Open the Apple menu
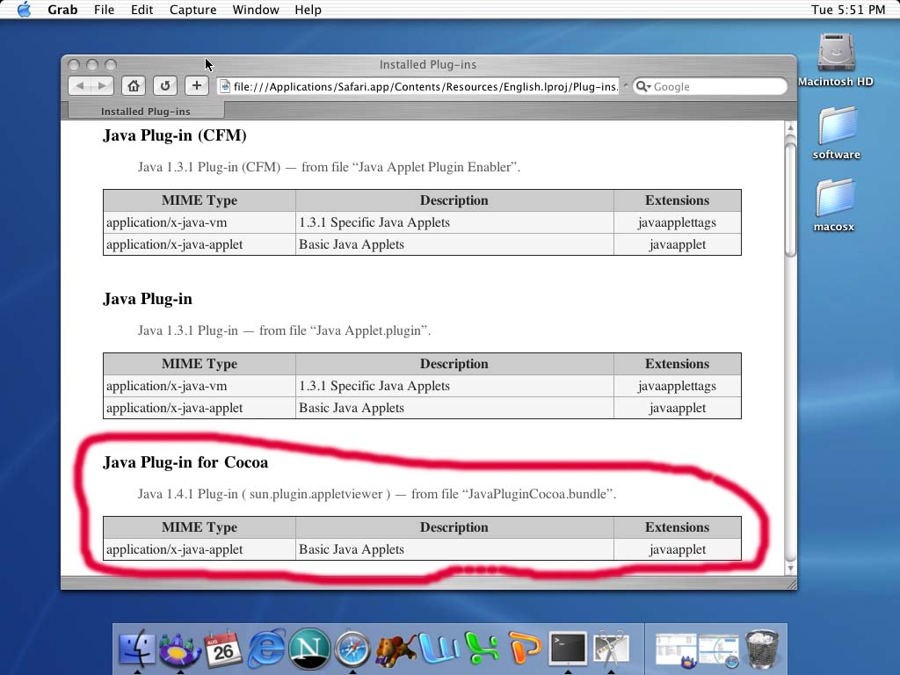The width and height of the screenshot is (900, 675). click(24, 10)
